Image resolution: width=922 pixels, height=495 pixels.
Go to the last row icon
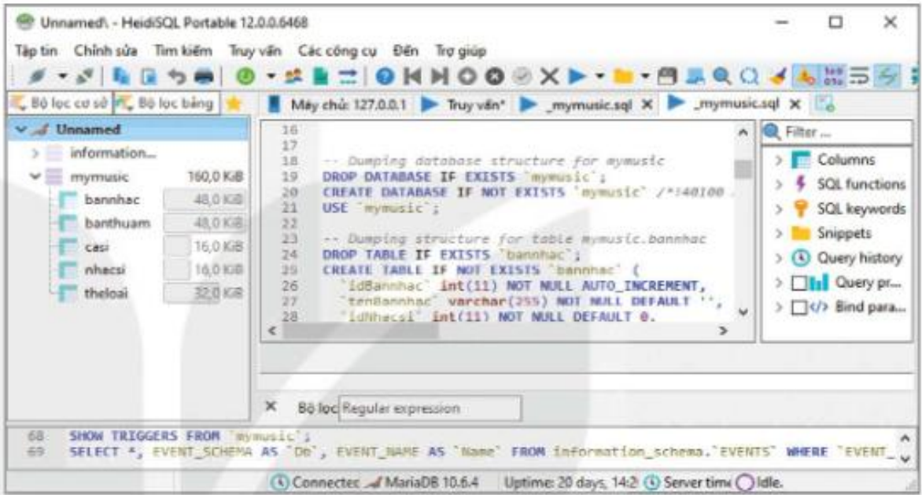439,76
